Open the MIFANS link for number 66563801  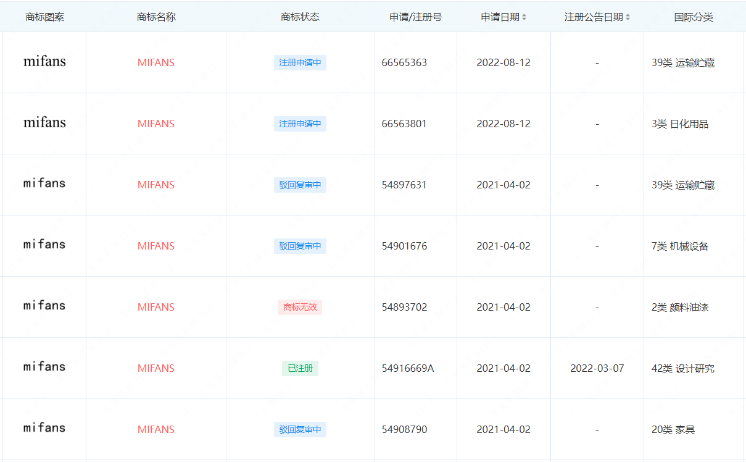[x=156, y=124]
